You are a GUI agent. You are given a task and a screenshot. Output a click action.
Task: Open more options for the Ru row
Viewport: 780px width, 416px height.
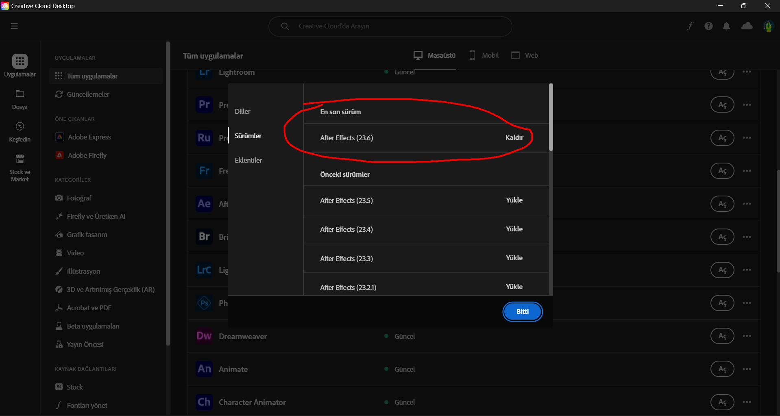click(x=747, y=137)
